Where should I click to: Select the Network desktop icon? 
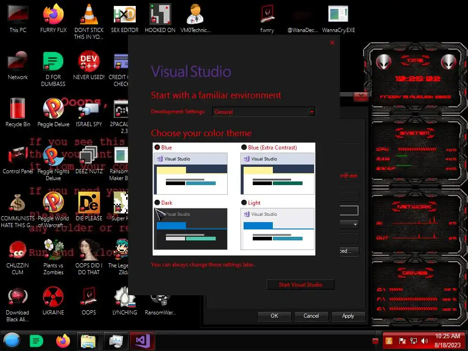tap(18, 65)
